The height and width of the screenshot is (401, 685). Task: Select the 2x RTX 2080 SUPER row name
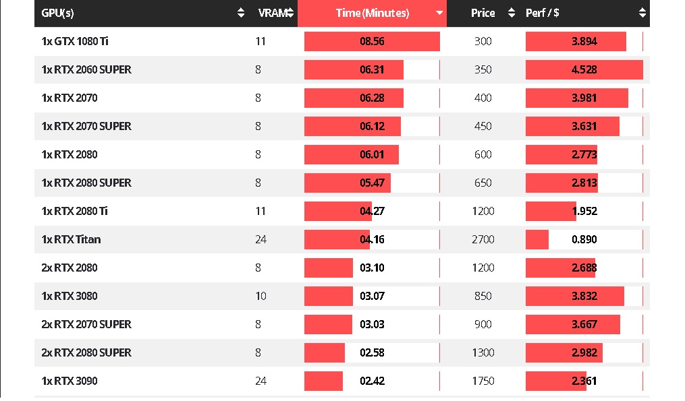[x=86, y=352]
